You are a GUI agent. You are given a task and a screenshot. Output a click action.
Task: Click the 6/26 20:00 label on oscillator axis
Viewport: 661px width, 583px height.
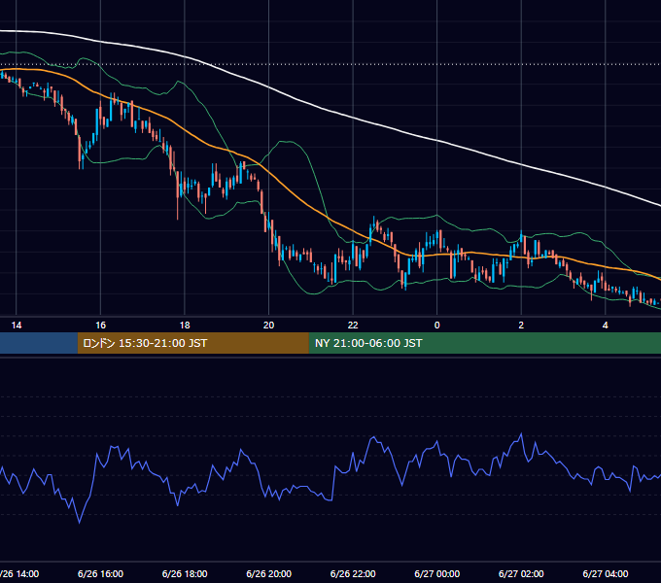tap(268, 573)
